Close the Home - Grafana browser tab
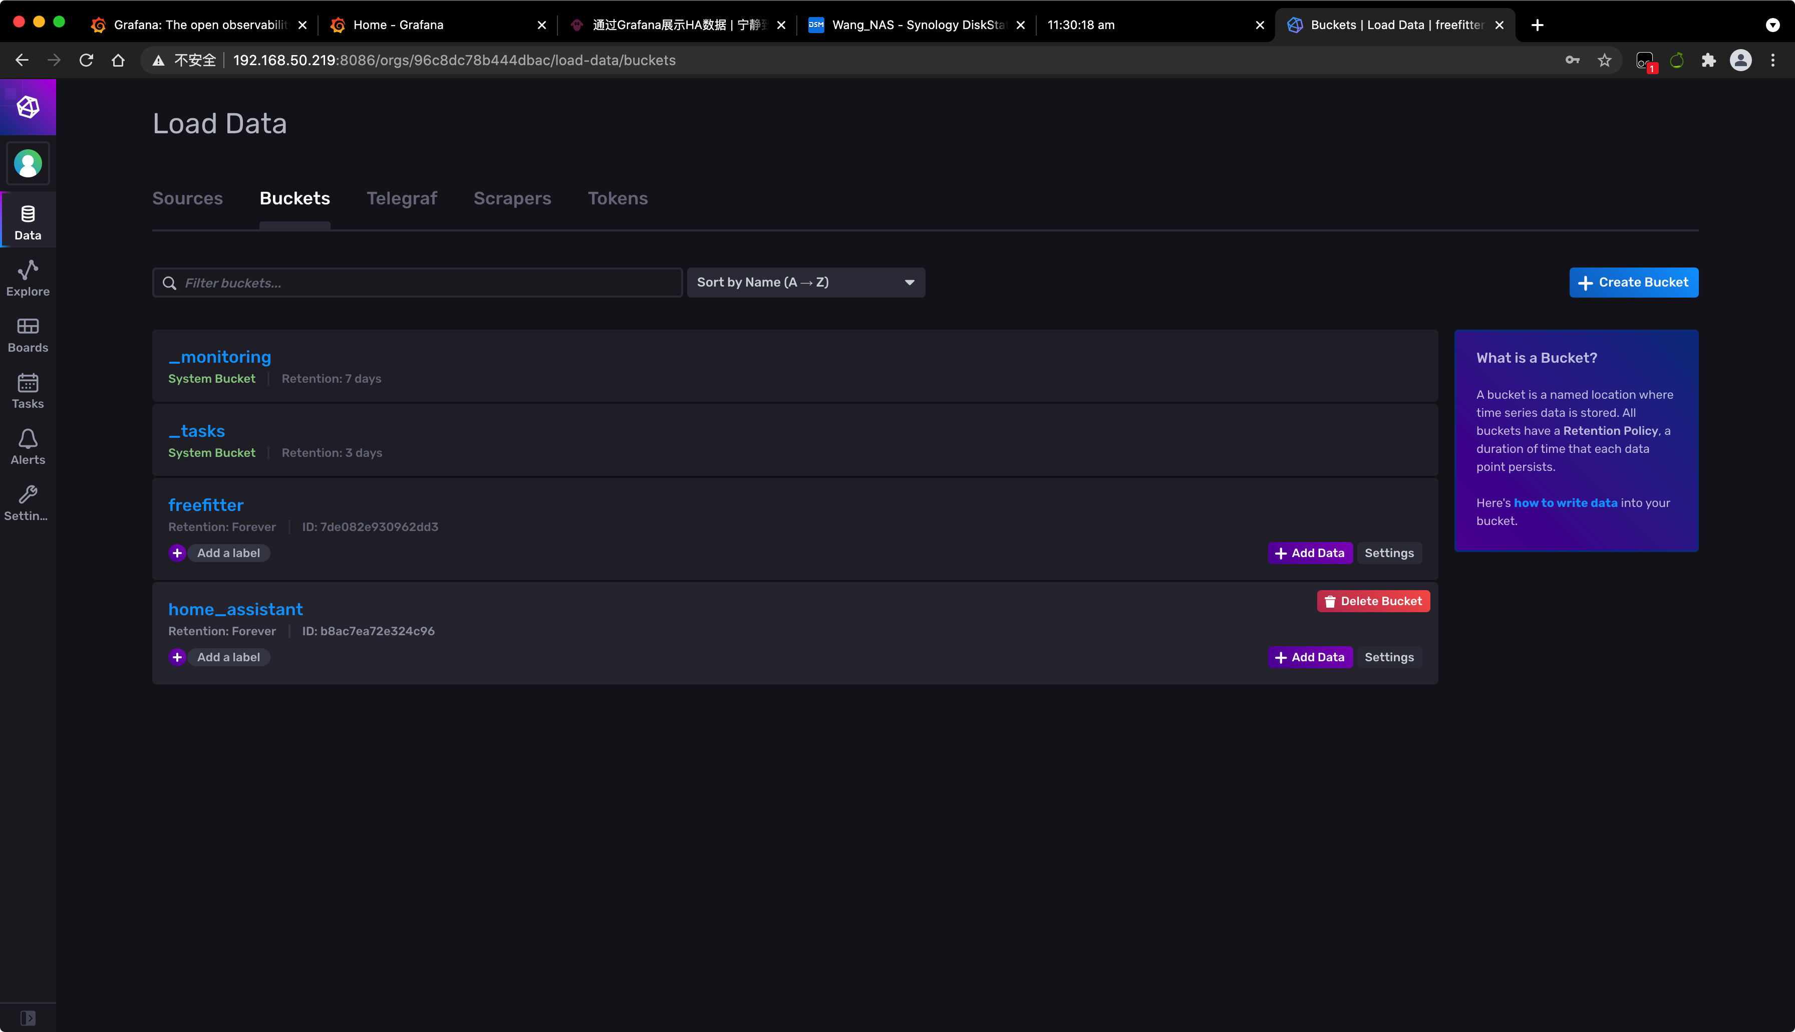 pyautogui.click(x=542, y=25)
